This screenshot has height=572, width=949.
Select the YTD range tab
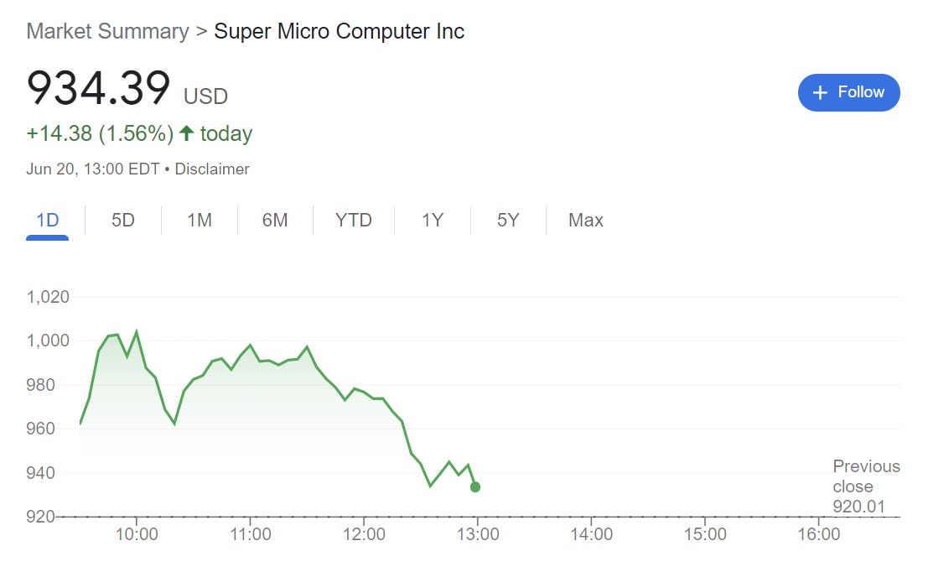[x=353, y=221]
